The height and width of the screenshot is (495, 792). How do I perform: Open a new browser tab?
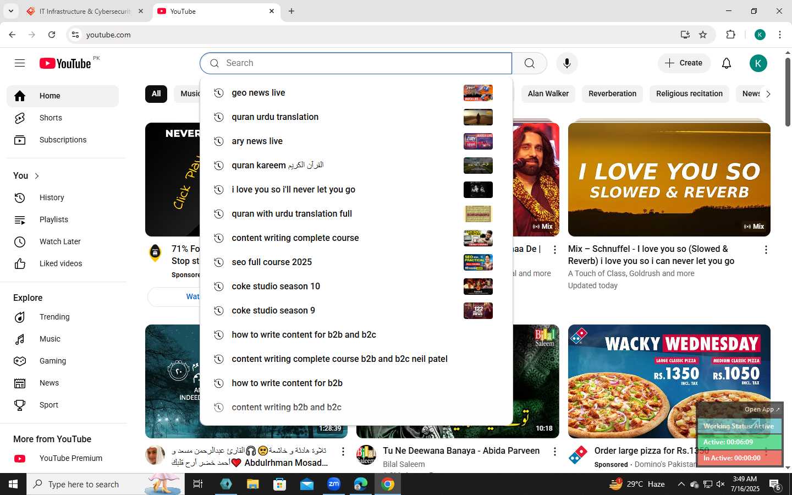291,11
